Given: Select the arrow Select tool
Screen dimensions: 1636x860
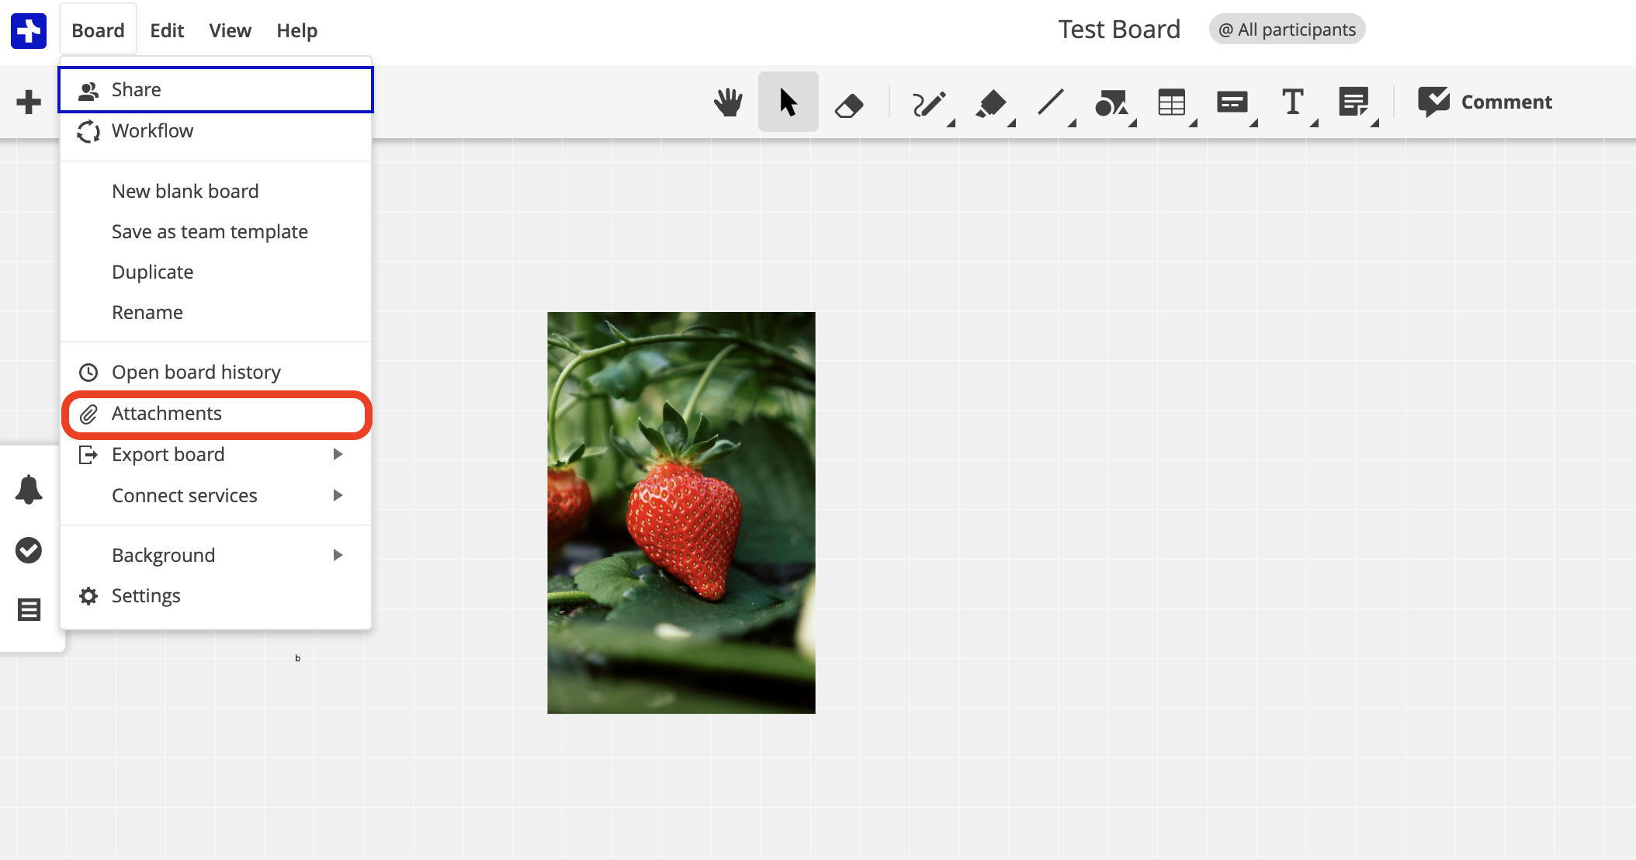Looking at the screenshot, I should click(x=789, y=102).
